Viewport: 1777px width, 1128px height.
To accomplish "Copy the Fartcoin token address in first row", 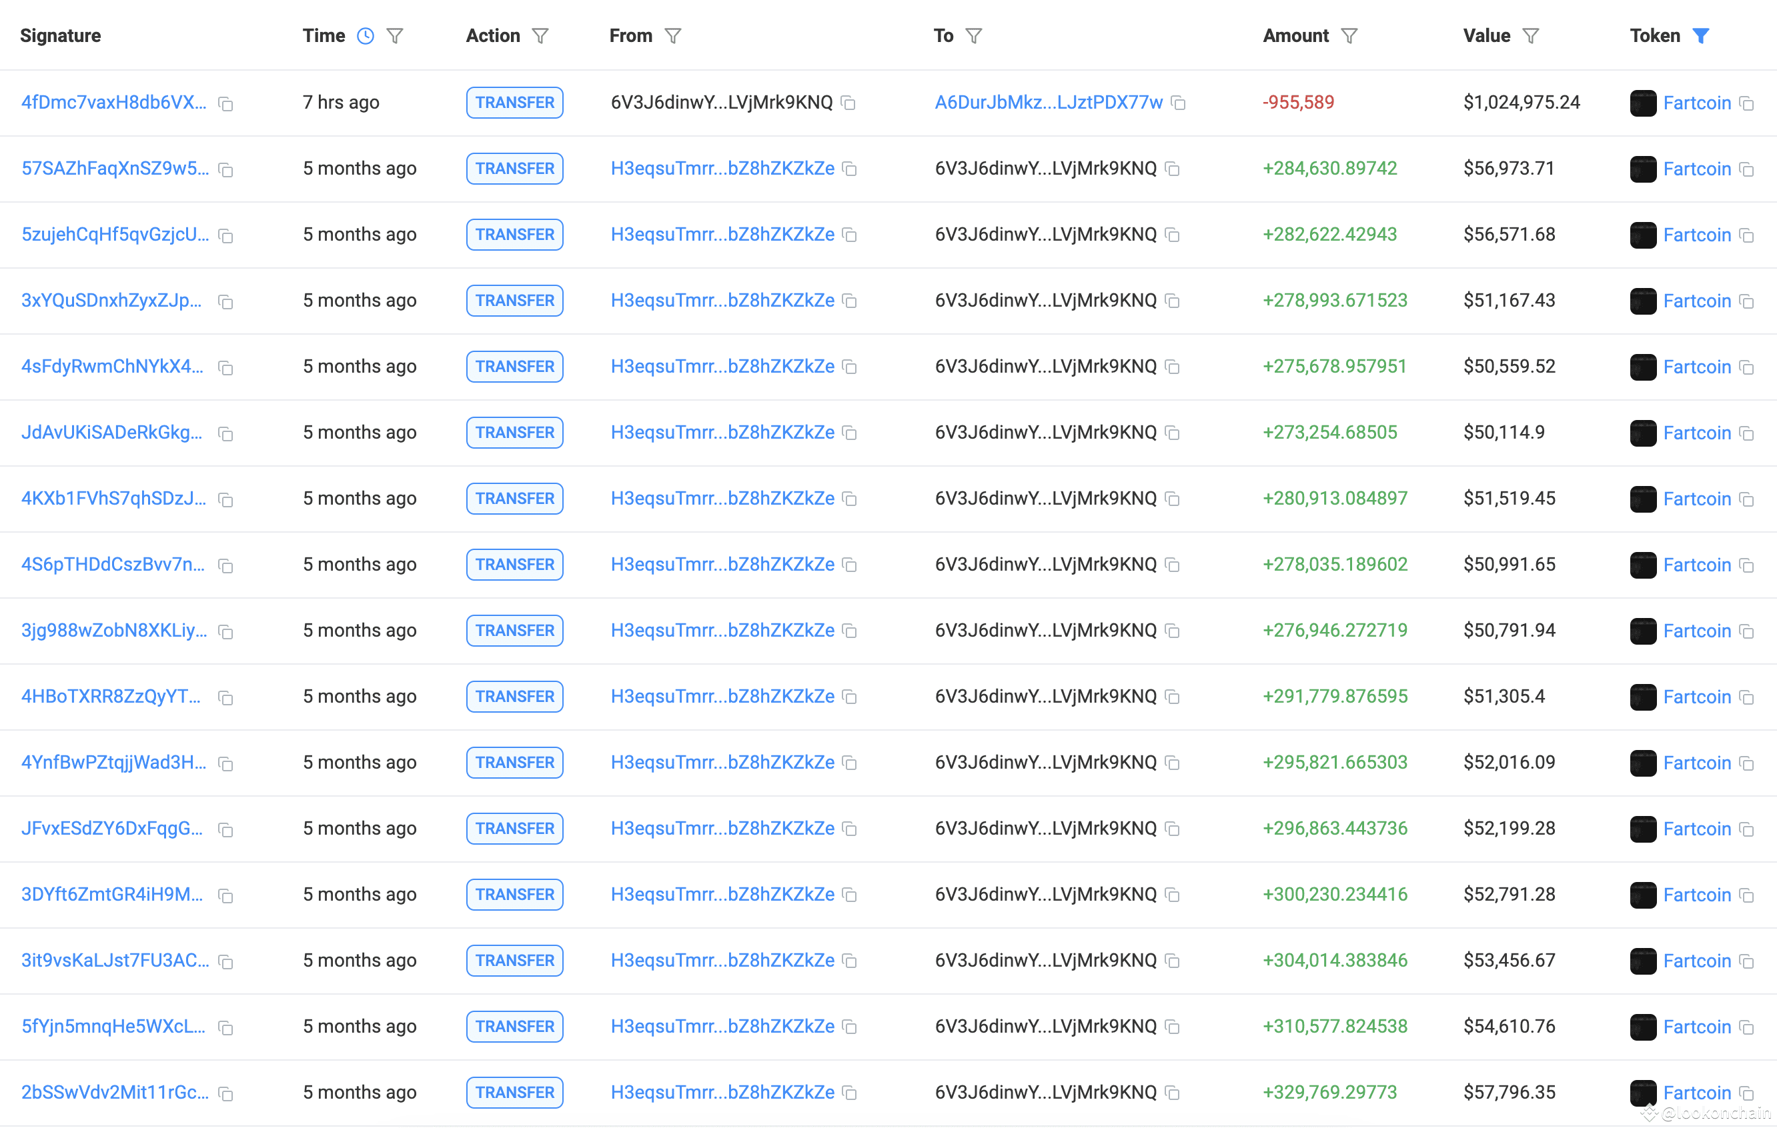I will [1746, 103].
